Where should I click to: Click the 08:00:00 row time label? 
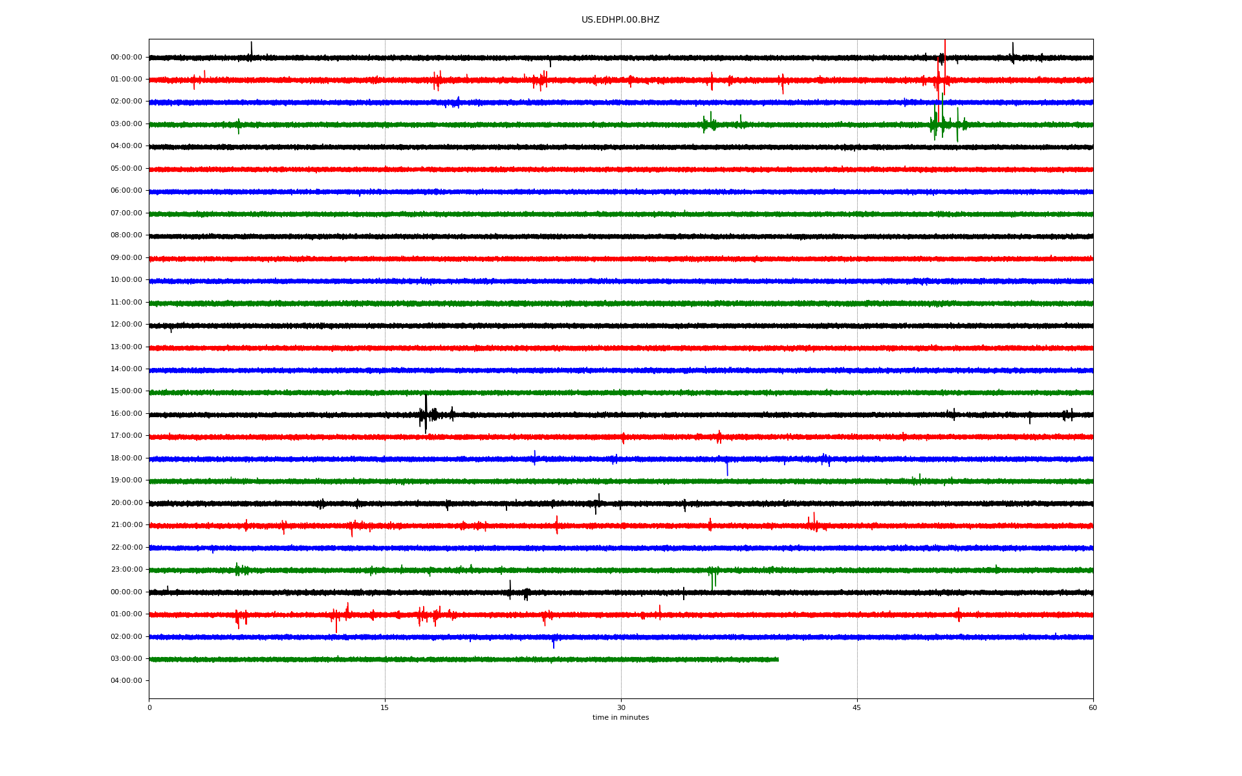pos(126,235)
